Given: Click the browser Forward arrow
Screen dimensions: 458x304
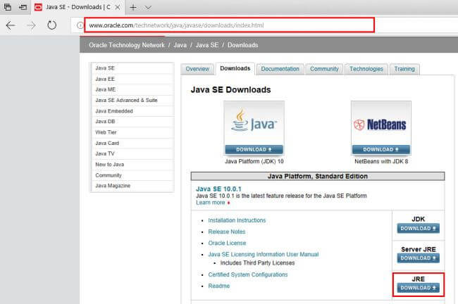Looking at the screenshot, I should coord(31,25).
